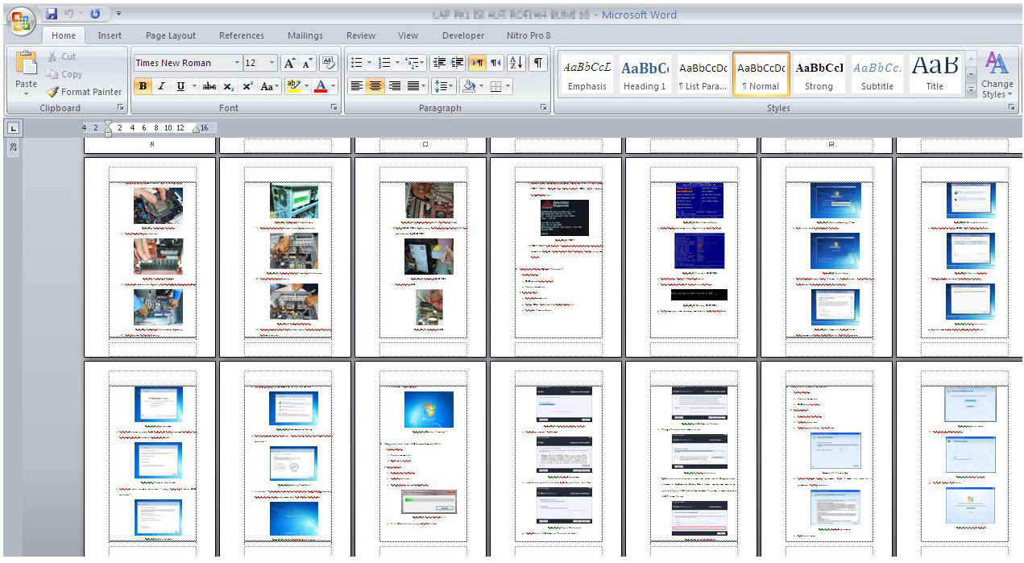Viewport: 1024px width, 563px height.
Task: Click the Decrease Indent icon
Action: point(439,63)
